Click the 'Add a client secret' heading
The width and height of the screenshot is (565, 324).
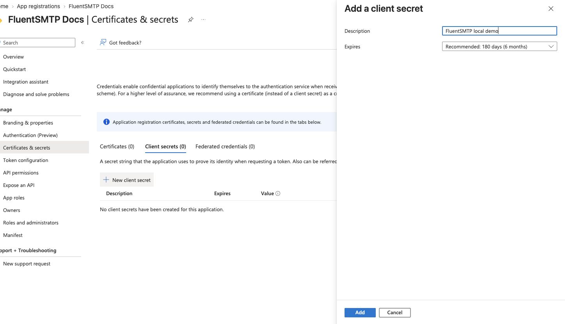point(384,9)
